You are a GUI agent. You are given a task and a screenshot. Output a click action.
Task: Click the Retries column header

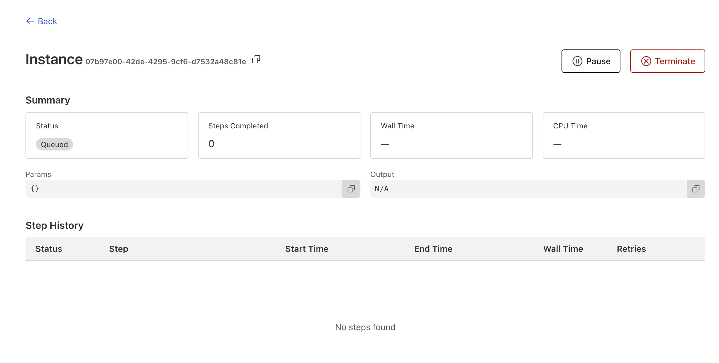tap(631, 249)
